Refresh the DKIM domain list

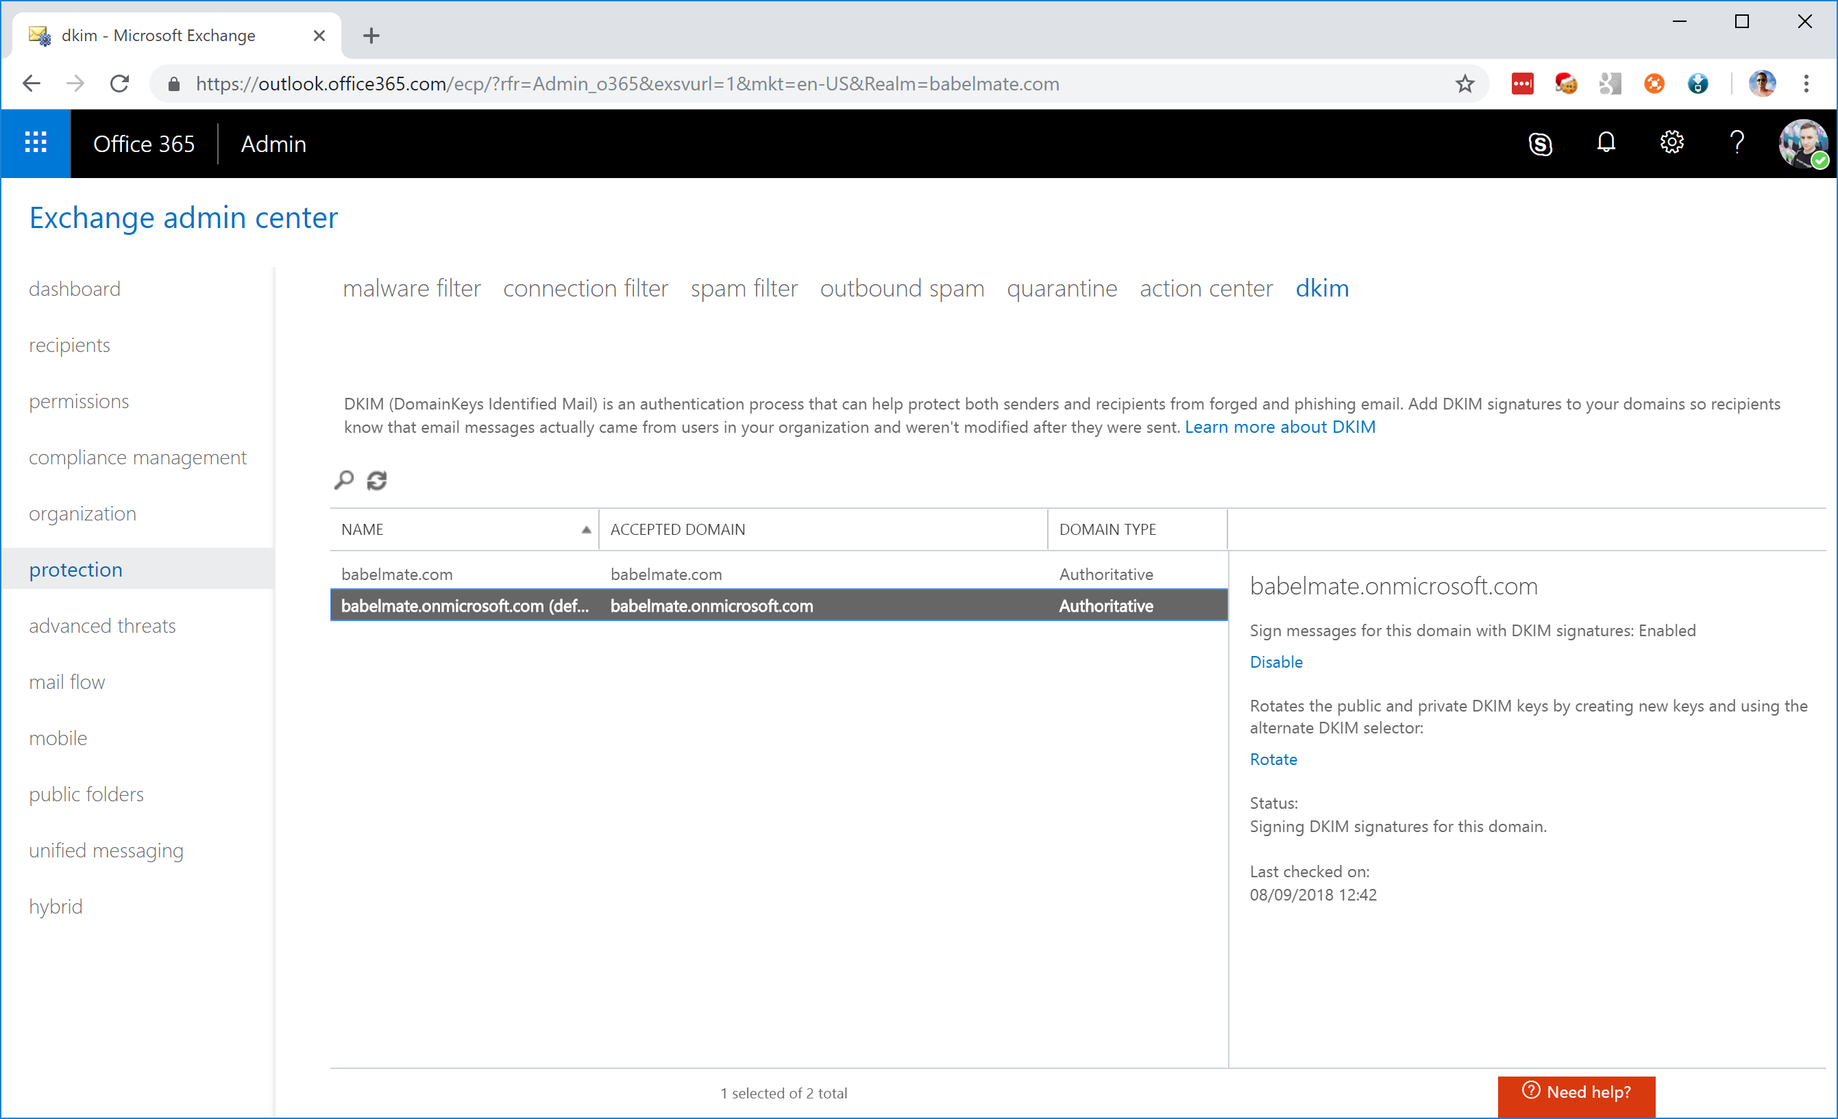coord(377,480)
